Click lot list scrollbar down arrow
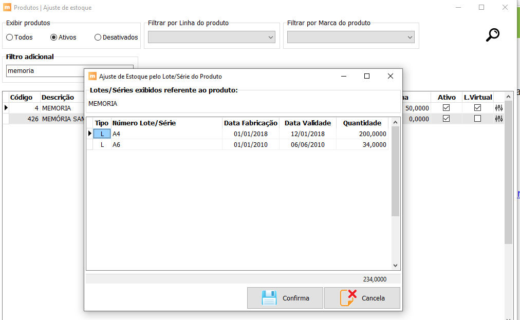The image size is (520, 320). tap(395, 265)
